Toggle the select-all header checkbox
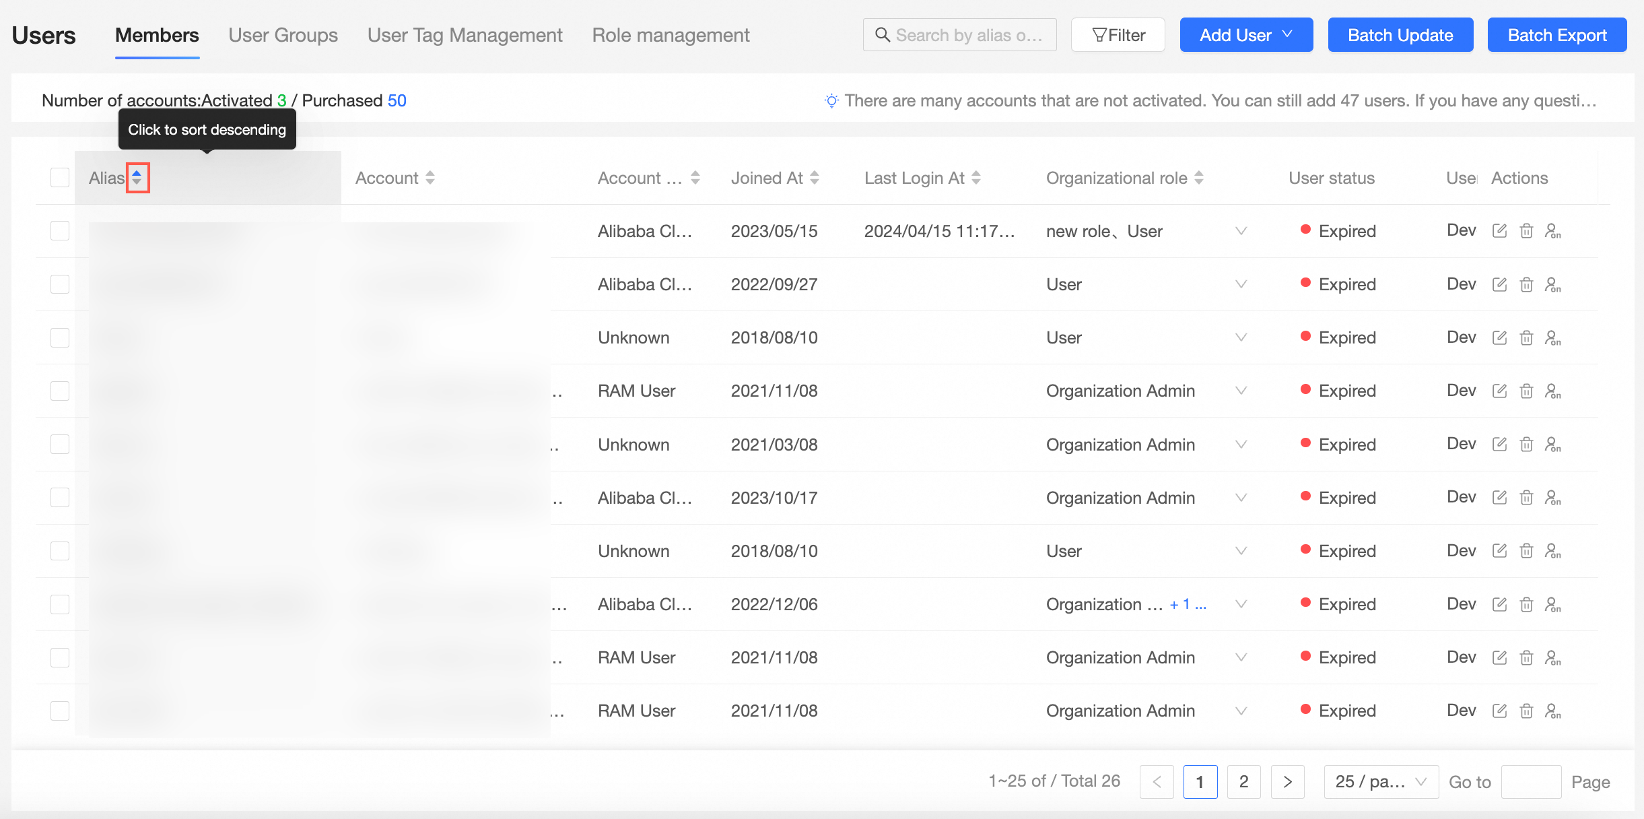This screenshot has width=1644, height=819. coord(60,178)
